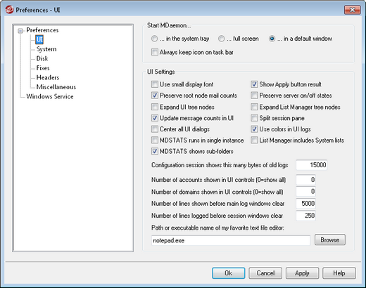This screenshot has width=366, height=288.
Task: Click 'Configuration session shows this many bytes' label
Action: coord(220,165)
